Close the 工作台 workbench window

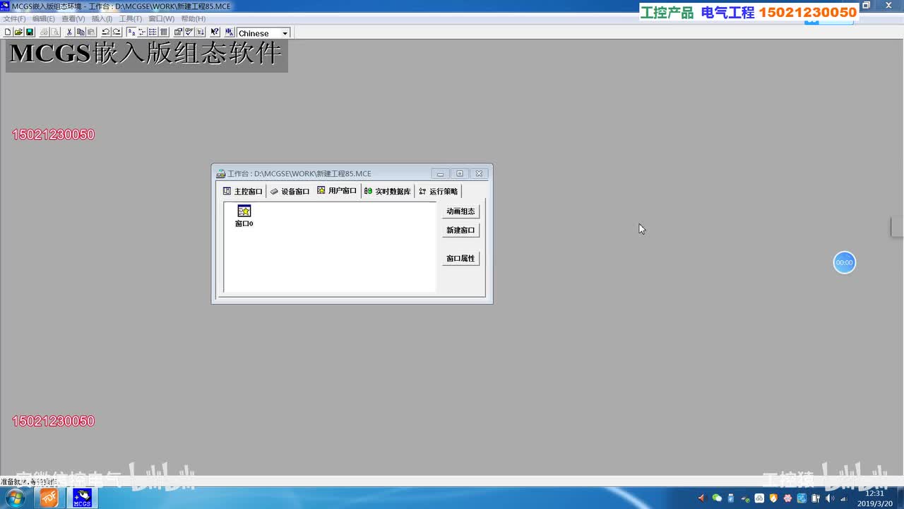click(479, 174)
